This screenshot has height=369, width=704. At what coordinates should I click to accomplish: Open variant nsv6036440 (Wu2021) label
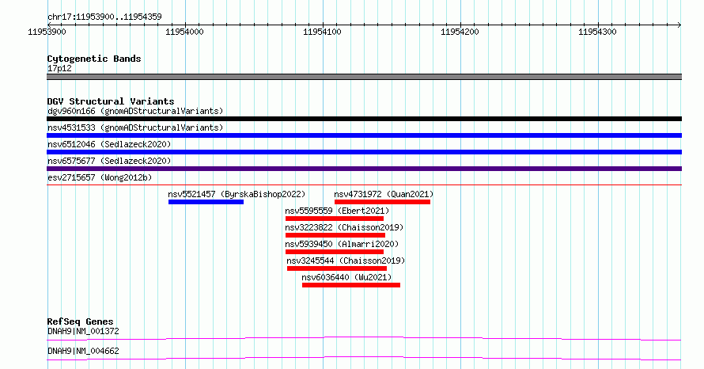(x=346, y=277)
